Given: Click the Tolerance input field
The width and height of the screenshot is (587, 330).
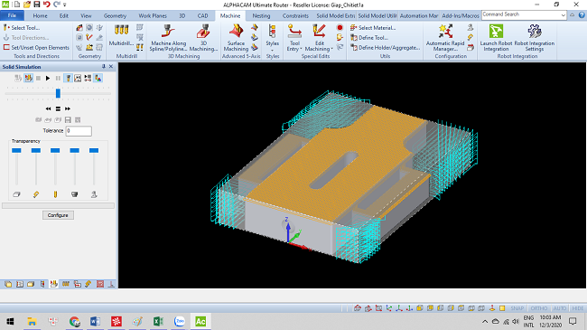Looking at the screenshot, I should coord(79,131).
